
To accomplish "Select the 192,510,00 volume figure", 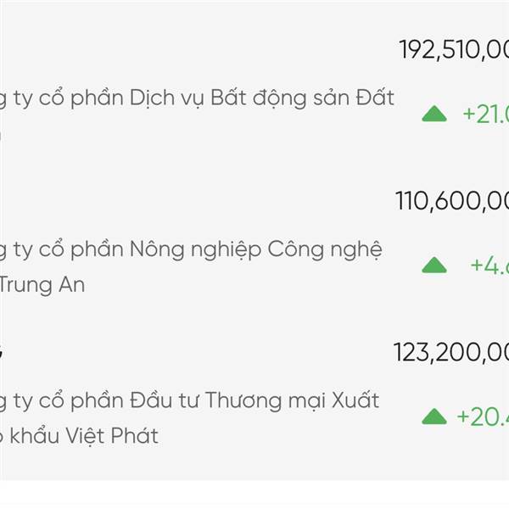I will click(454, 49).
